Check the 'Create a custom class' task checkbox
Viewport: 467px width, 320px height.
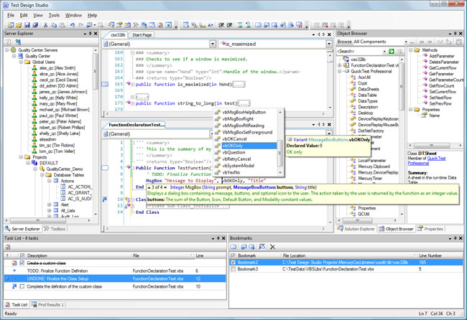click(22, 264)
